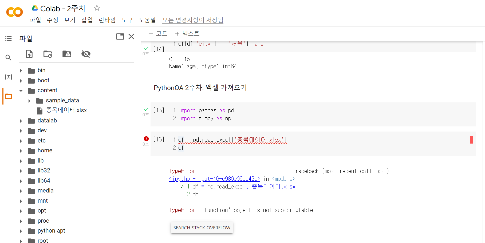Open the 삽입 menu
The height and width of the screenshot is (243, 485).
87,20
